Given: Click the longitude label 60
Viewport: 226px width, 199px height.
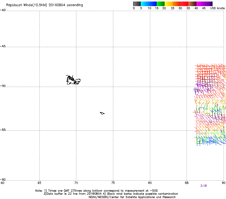Looking at the screenshot, I should pos(2,183).
